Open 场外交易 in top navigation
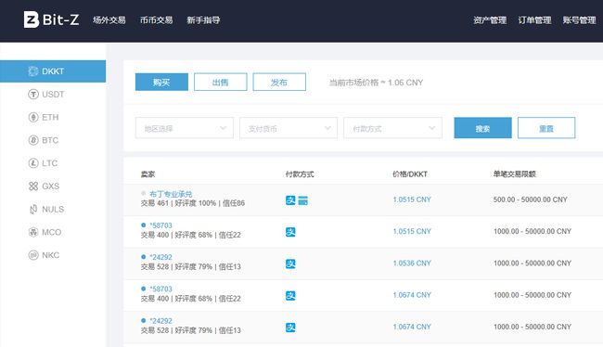Screen dimensions: 603x347 coord(109,20)
